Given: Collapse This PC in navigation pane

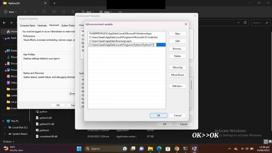Looking at the screenshot, I should (x=3, y=121).
